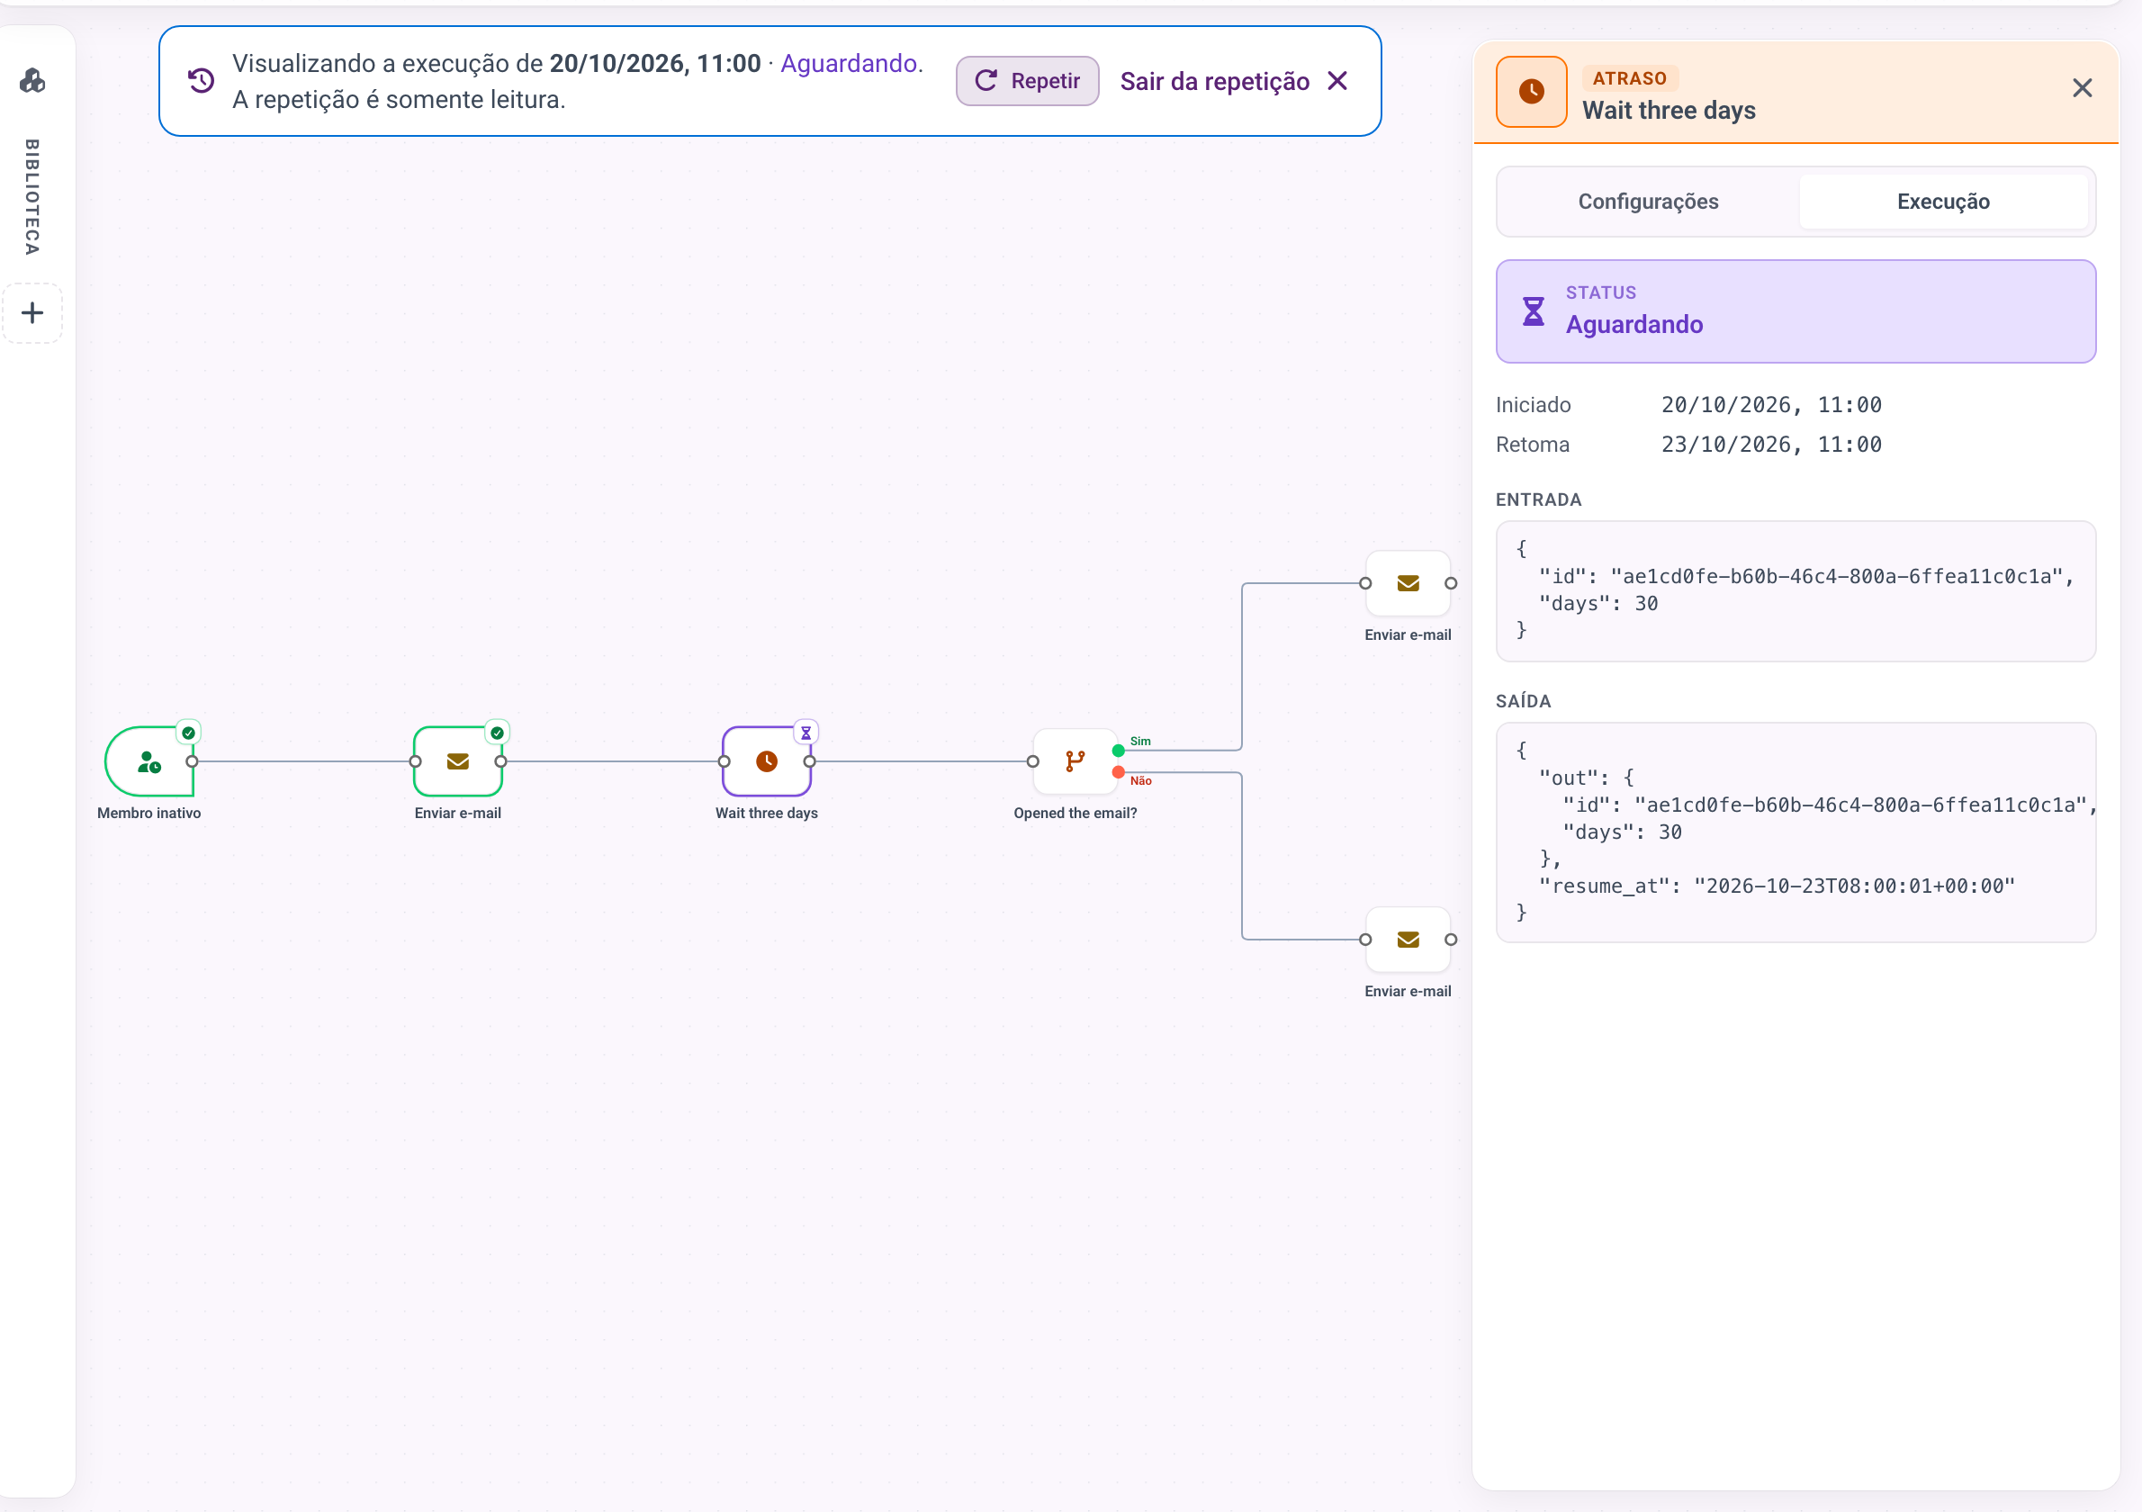Click the red Não output port
The height and width of the screenshot is (1512, 2142).
(1118, 772)
